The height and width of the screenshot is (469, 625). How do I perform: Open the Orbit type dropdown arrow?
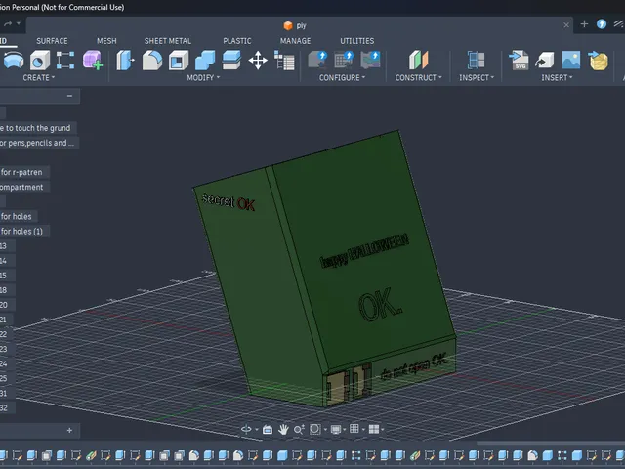tap(257, 430)
